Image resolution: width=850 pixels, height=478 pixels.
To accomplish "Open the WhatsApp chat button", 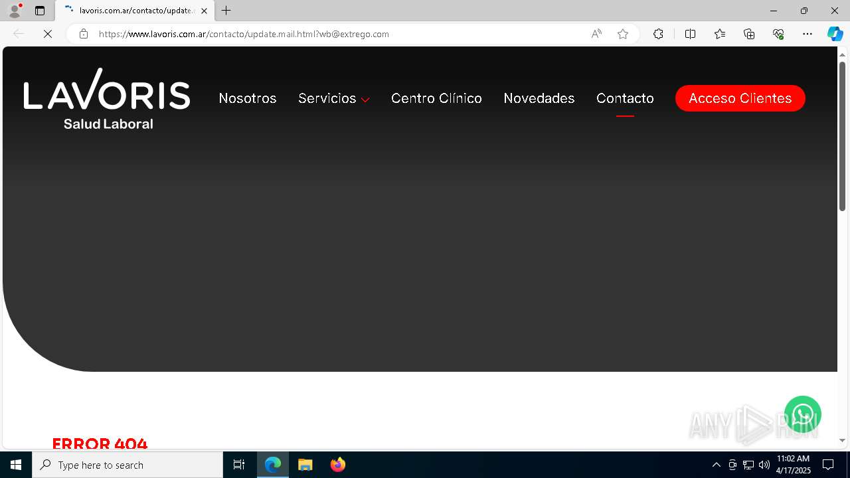I will pyautogui.click(x=803, y=414).
